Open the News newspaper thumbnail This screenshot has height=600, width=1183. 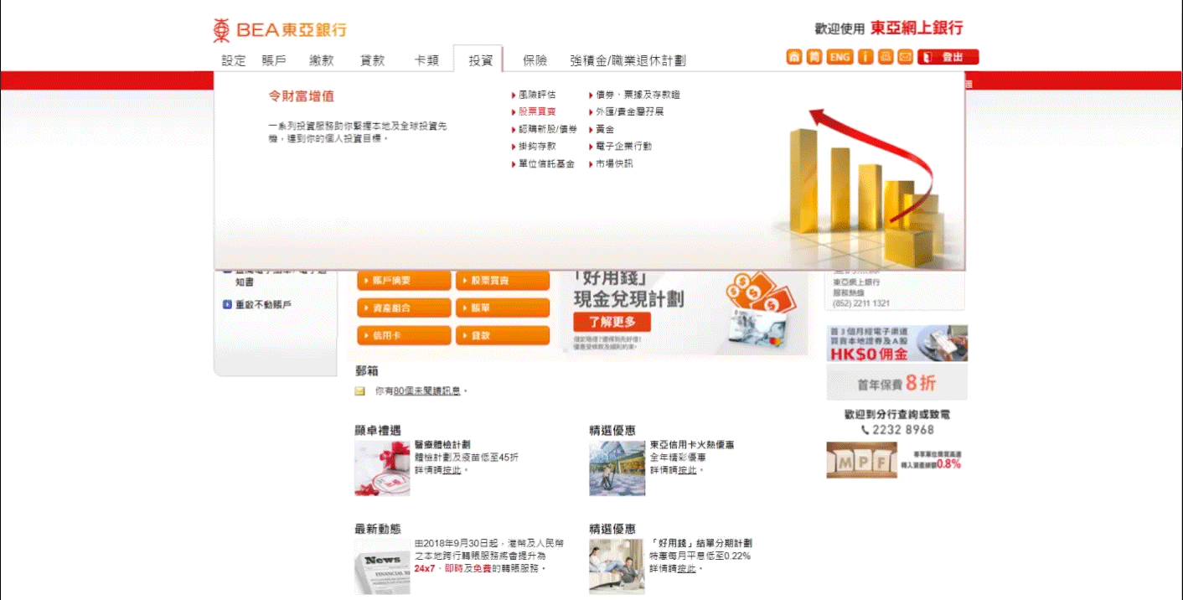click(x=382, y=566)
